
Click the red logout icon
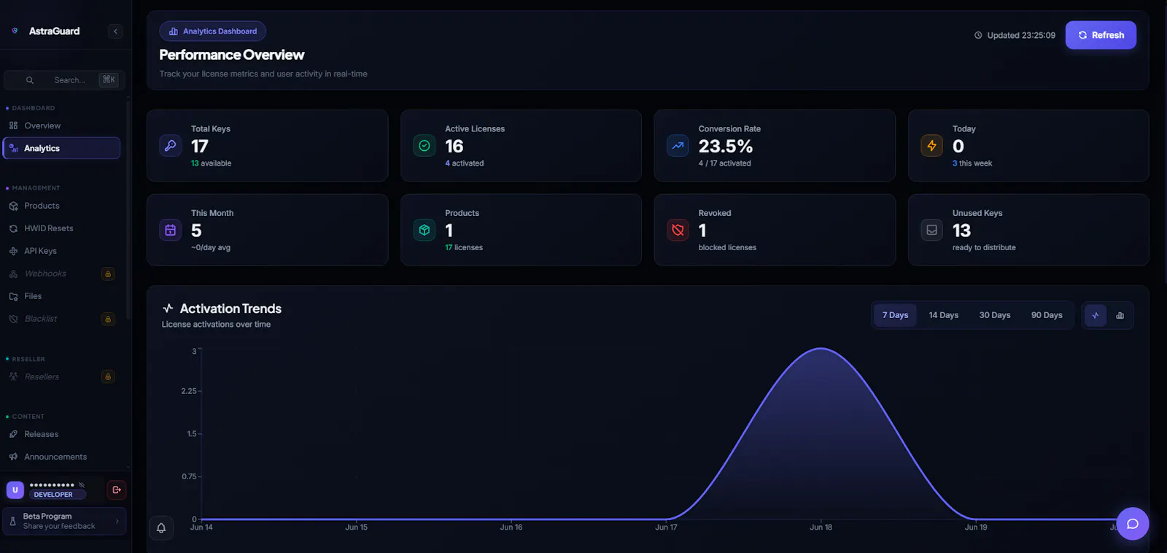pyautogui.click(x=117, y=490)
